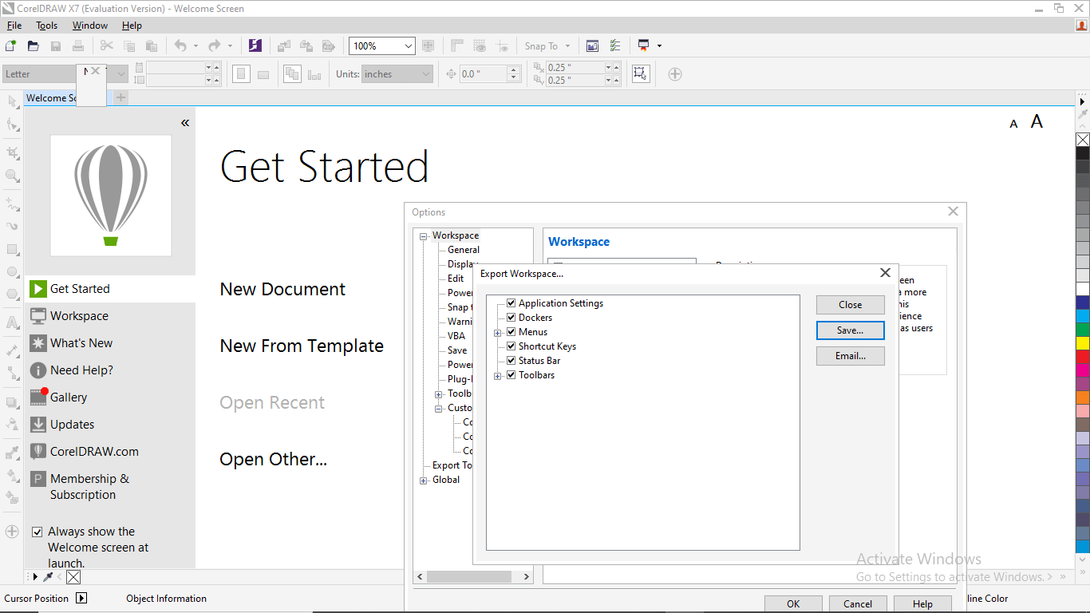Open the Corel Connect search content icon
The width and height of the screenshot is (1090, 613).
[x=255, y=45]
